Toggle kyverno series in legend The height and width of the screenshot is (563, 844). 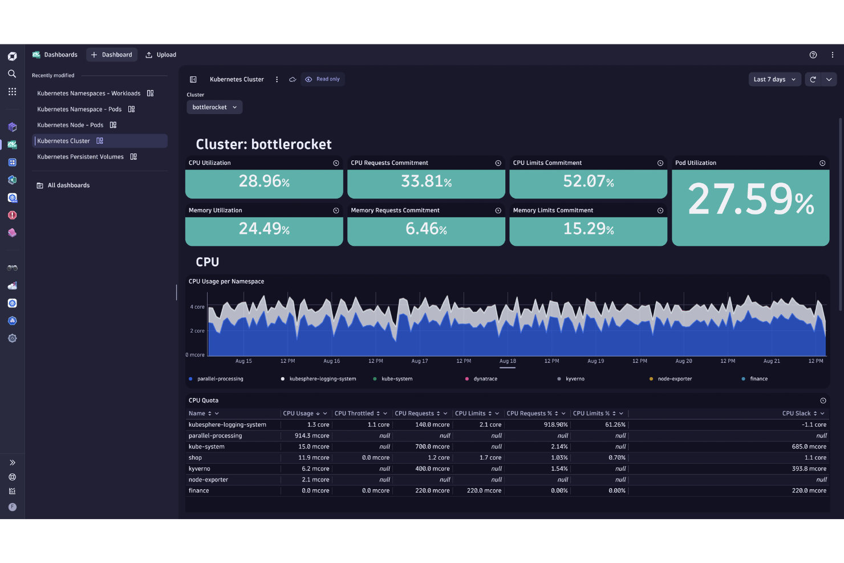(x=571, y=379)
